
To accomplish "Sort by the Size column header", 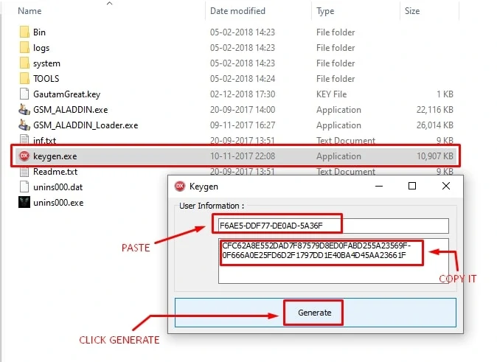I will (412, 11).
